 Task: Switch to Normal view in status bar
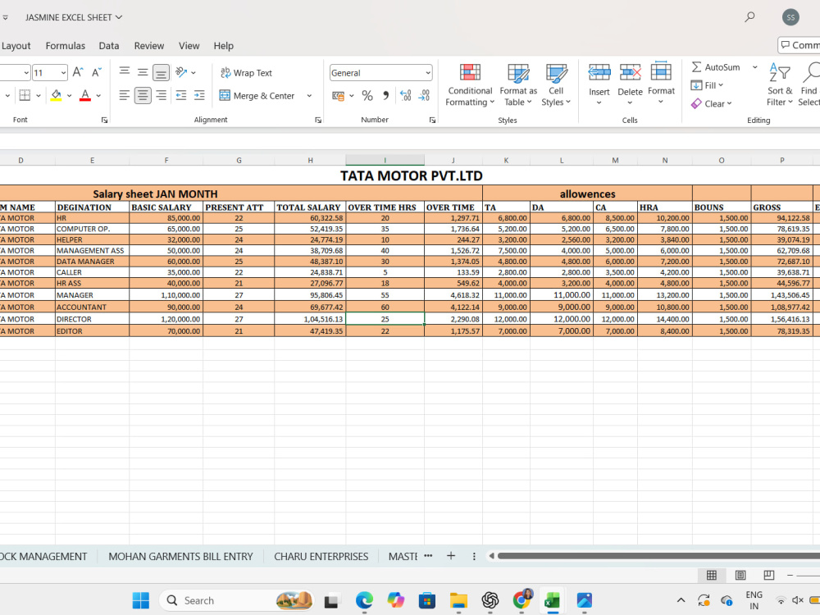tap(712, 576)
